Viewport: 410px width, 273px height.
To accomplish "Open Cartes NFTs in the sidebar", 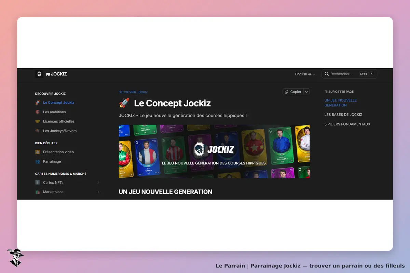I will tap(53, 183).
